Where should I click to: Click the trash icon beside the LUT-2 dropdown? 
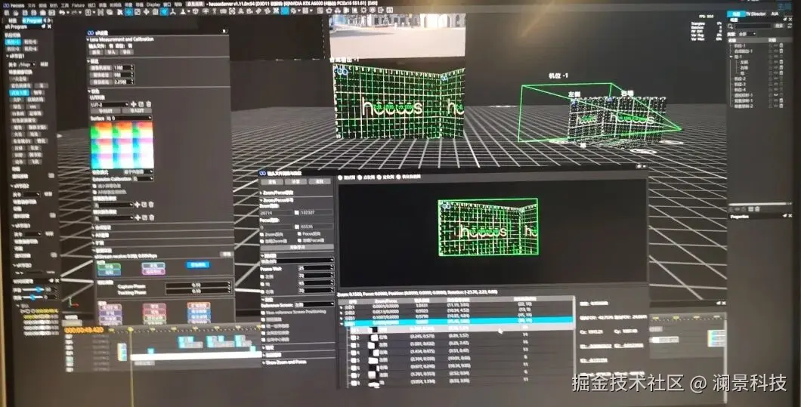(149, 104)
